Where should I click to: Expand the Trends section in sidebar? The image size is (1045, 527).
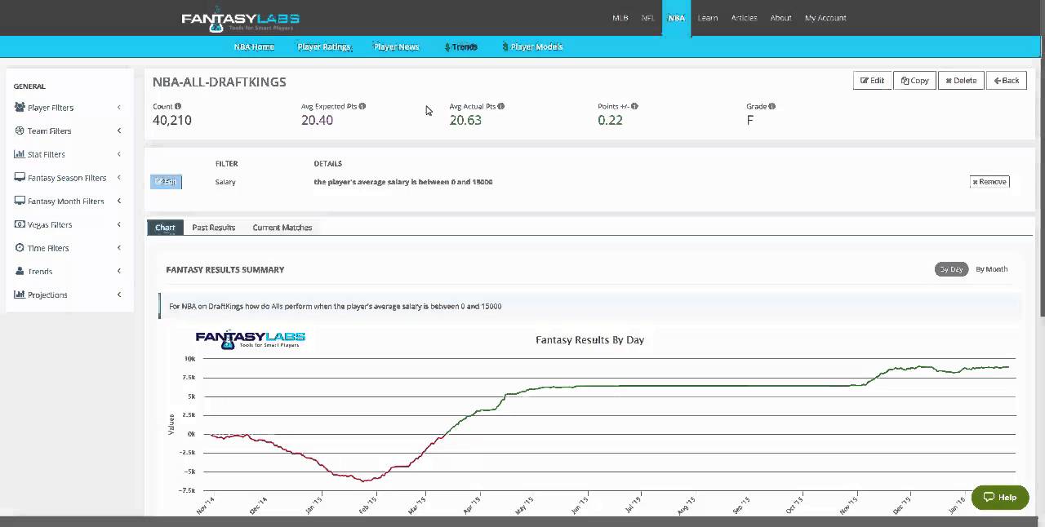[119, 271]
